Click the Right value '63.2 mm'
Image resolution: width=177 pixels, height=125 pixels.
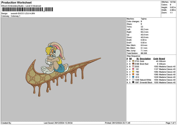click(145, 32)
